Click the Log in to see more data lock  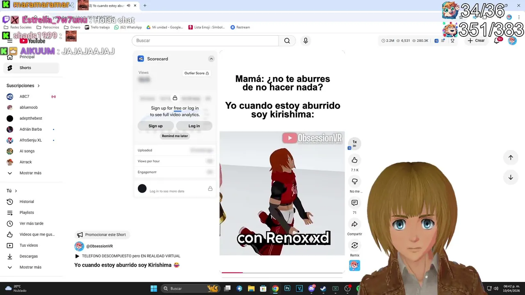click(210, 188)
